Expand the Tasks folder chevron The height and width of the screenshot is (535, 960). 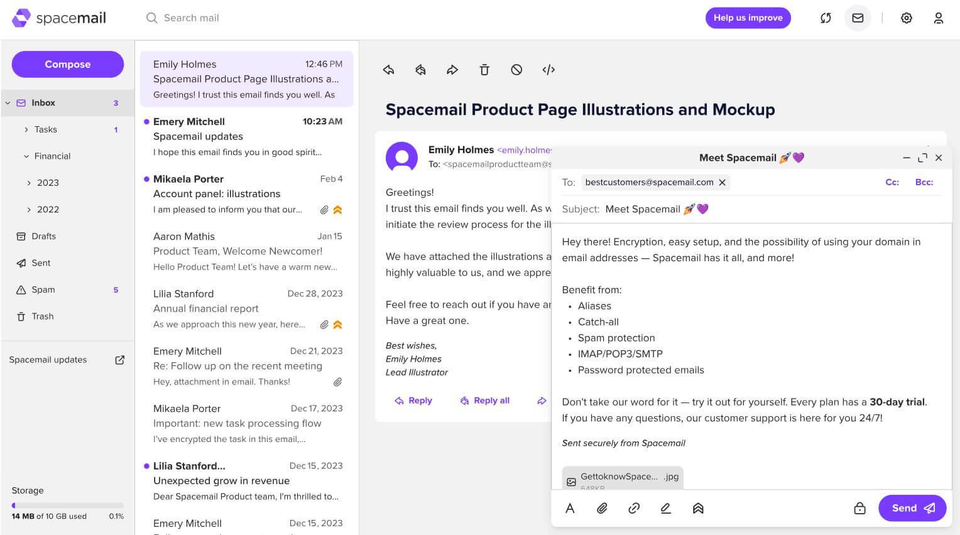(26, 129)
